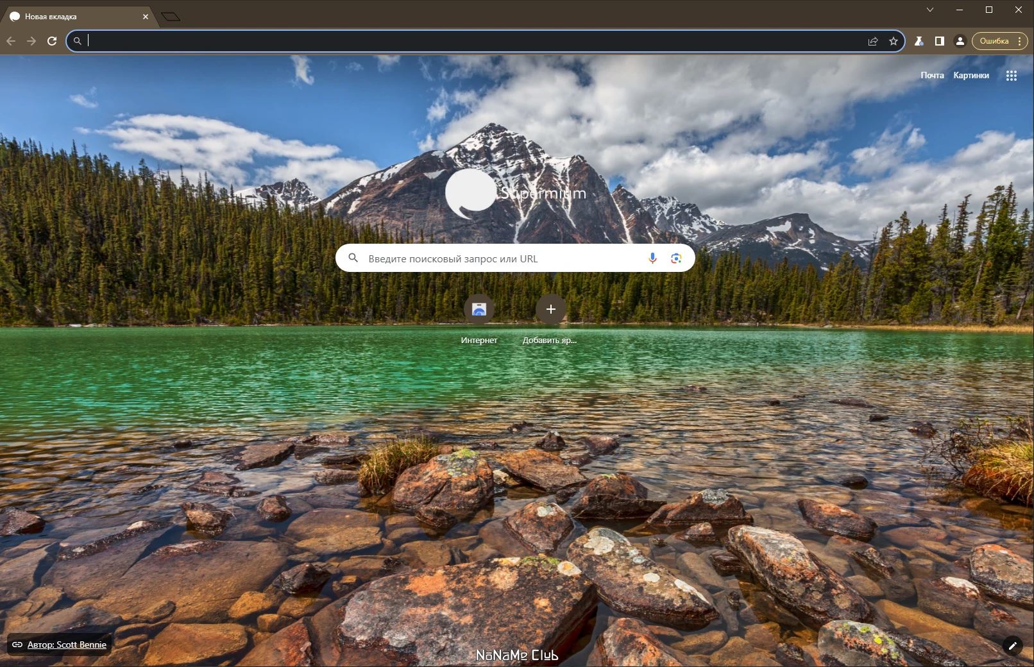
Task: Open theme customization with the pencil icon
Action: point(1012,646)
